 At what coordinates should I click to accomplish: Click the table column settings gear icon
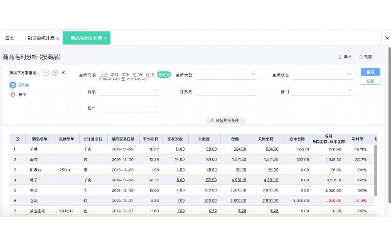[18, 139]
